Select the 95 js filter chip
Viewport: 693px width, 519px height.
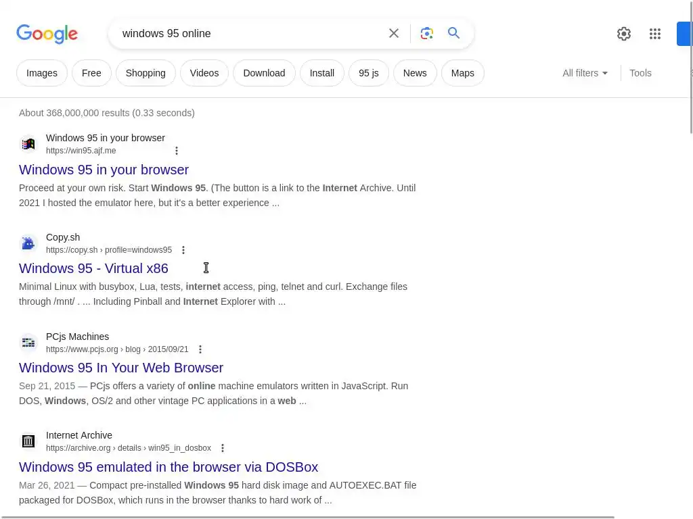[x=369, y=73]
